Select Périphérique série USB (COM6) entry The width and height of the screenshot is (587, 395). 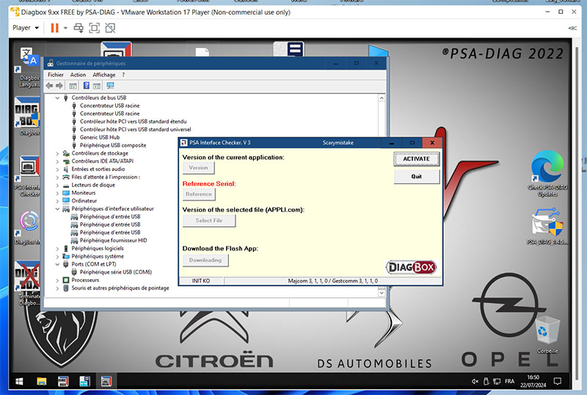116,272
